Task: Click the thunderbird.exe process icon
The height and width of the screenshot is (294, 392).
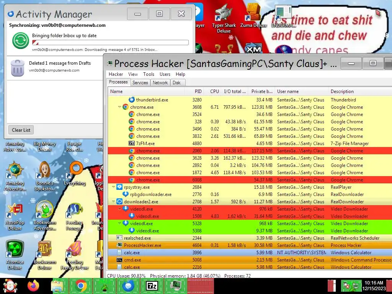Action: [x=132, y=100]
